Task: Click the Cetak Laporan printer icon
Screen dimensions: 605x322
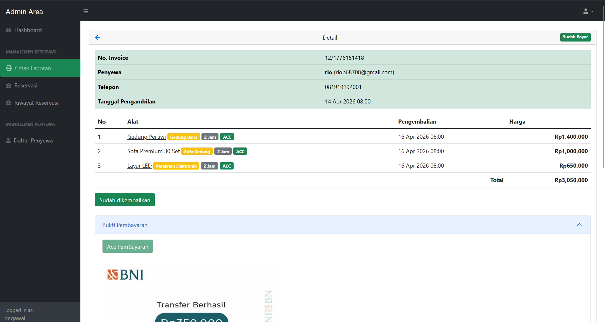Action: (x=9, y=68)
